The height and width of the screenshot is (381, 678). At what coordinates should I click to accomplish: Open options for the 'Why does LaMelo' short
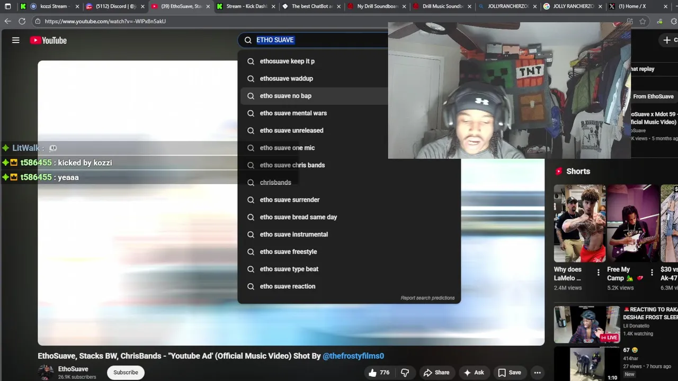coord(599,273)
